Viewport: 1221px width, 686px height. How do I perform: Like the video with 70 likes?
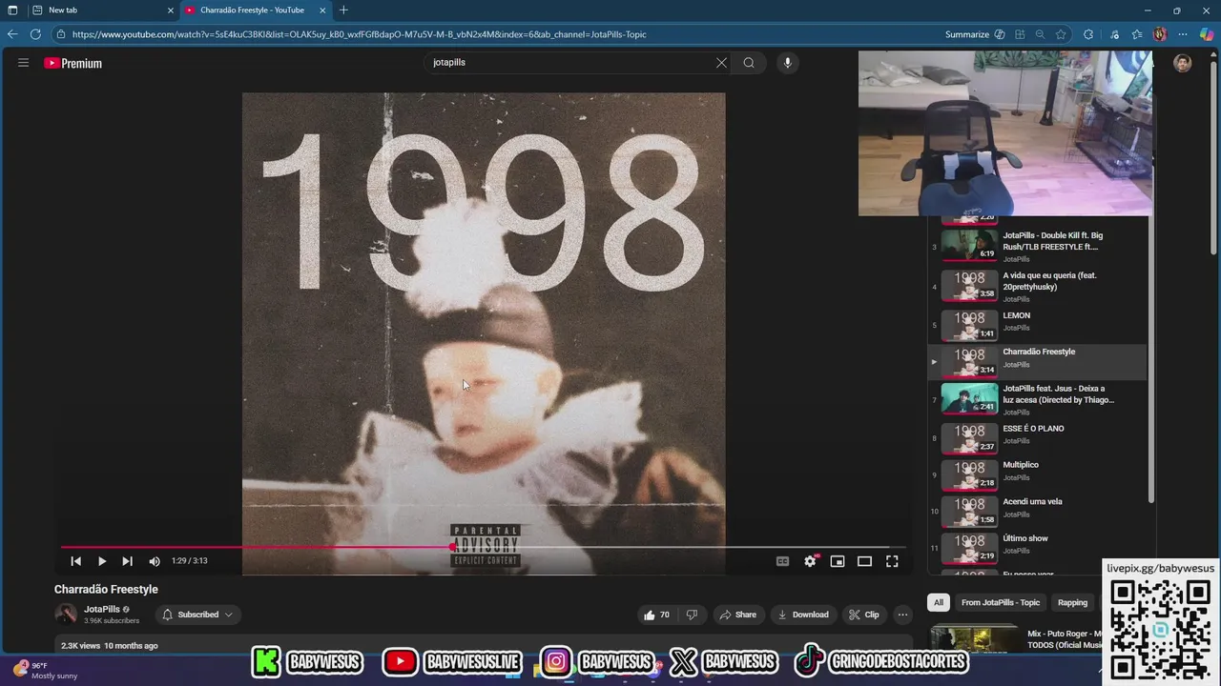[657, 615]
